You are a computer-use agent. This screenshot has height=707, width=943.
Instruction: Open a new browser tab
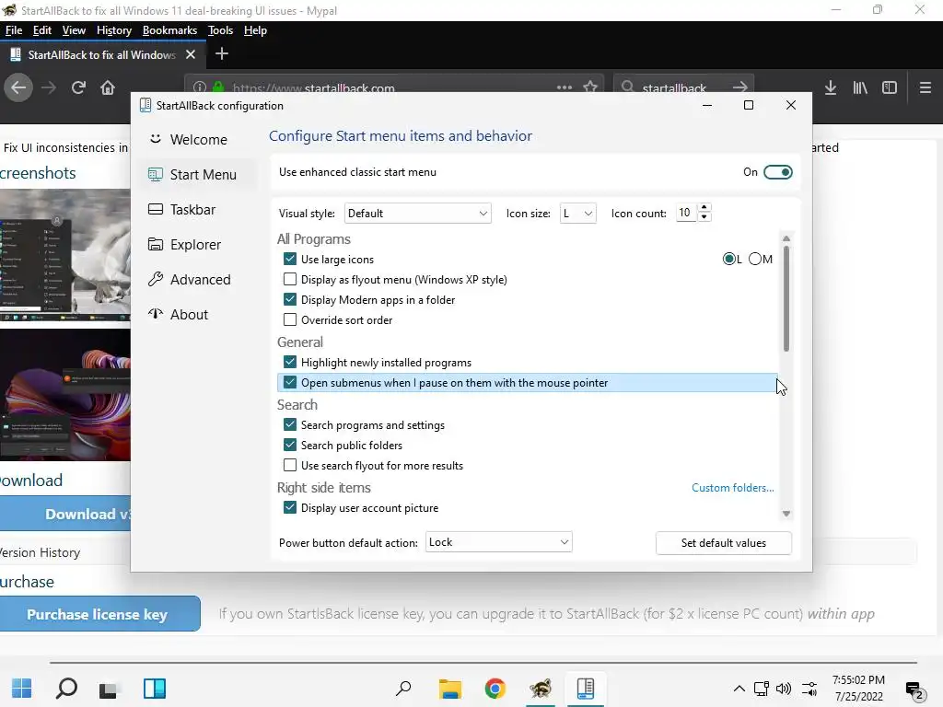(222, 54)
